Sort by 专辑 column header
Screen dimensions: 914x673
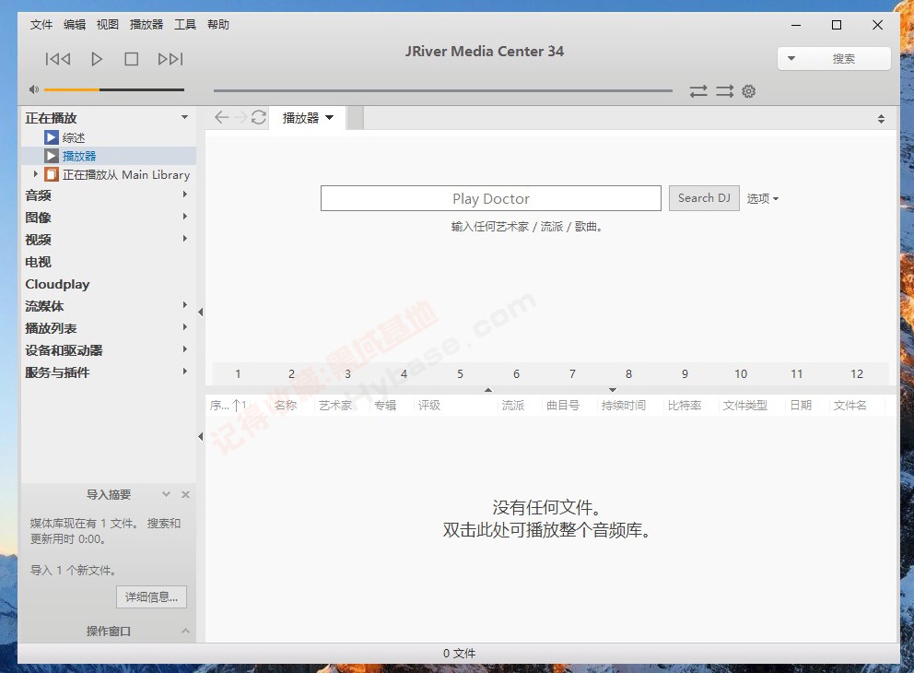coord(385,406)
